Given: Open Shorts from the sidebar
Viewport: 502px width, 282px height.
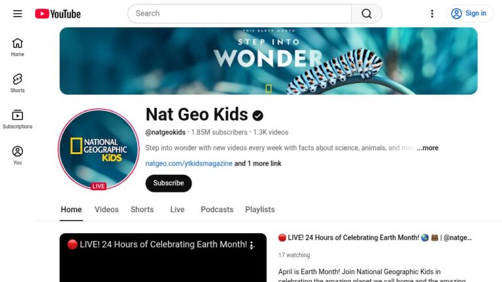Looking at the screenshot, I should pos(17,83).
